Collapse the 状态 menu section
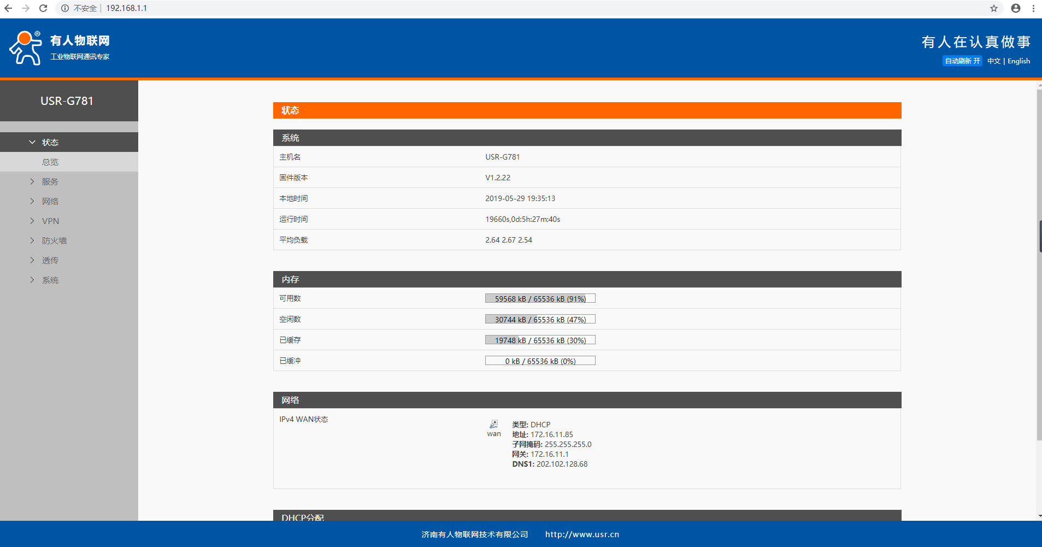The height and width of the screenshot is (547, 1042). point(50,142)
